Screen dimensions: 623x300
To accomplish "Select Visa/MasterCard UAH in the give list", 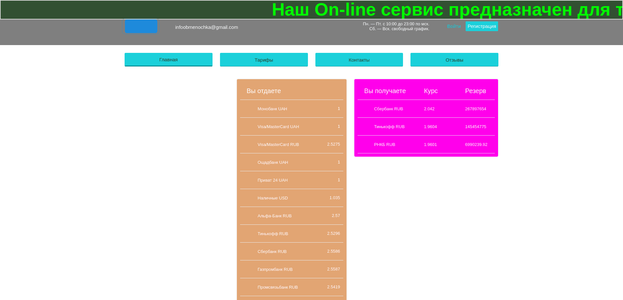I will pos(291,126).
